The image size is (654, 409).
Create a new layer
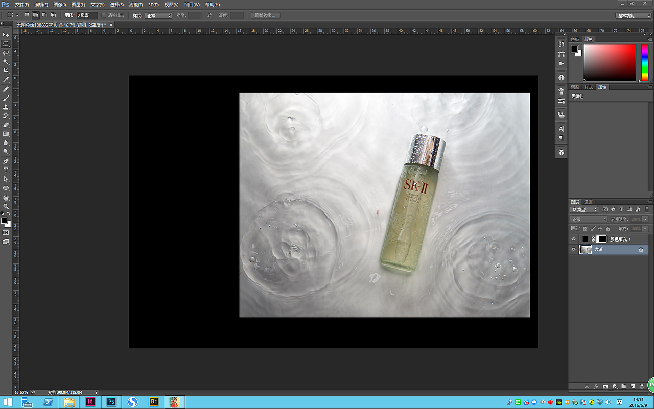[633, 387]
